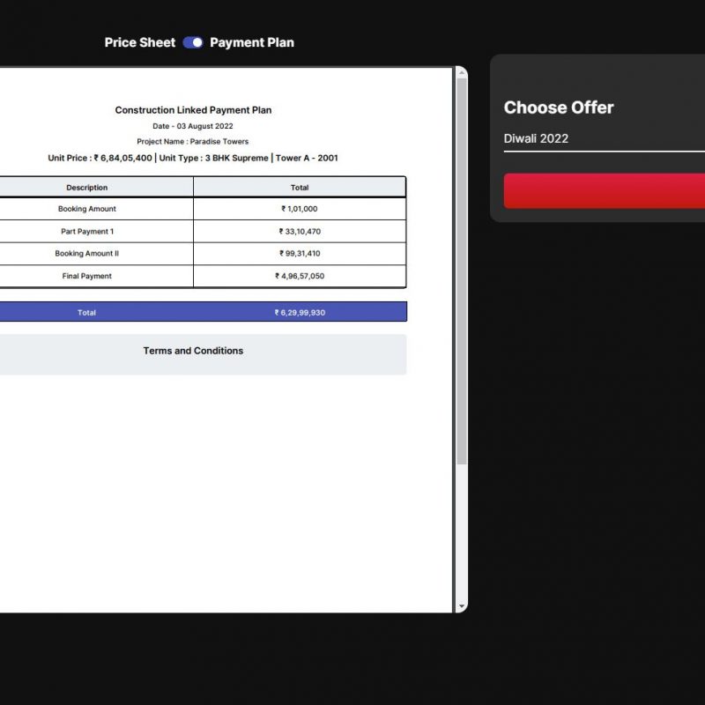Viewport: 705px width, 705px height.
Task: Click the ₹ 4,96,57,050 amount cell
Action: coord(300,276)
